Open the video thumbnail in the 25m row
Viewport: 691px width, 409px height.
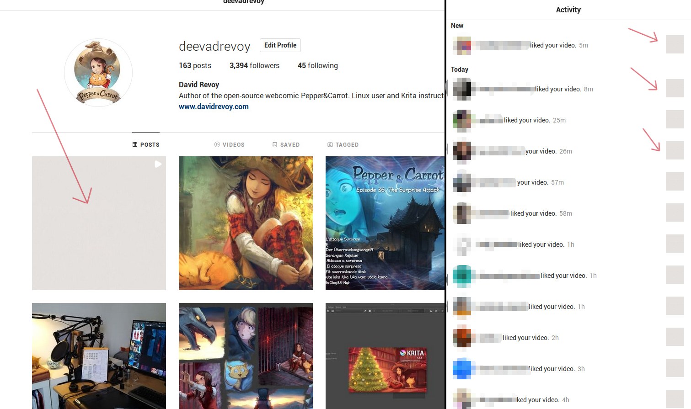tap(675, 119)
